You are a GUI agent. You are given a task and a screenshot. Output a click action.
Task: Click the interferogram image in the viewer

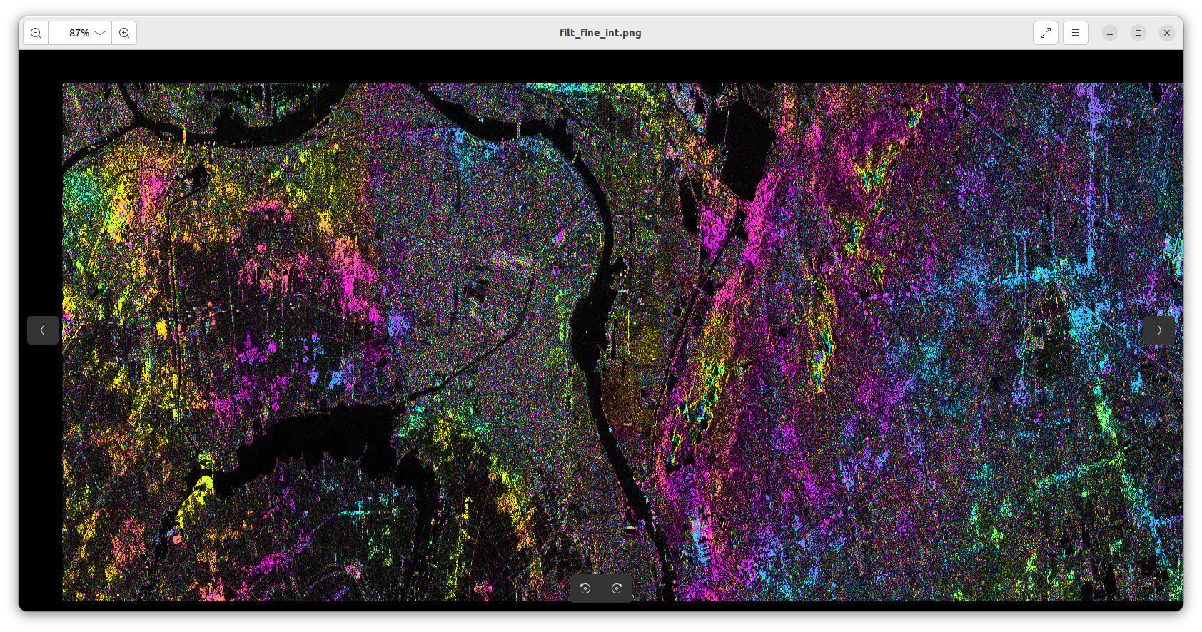tap(622, 342)
